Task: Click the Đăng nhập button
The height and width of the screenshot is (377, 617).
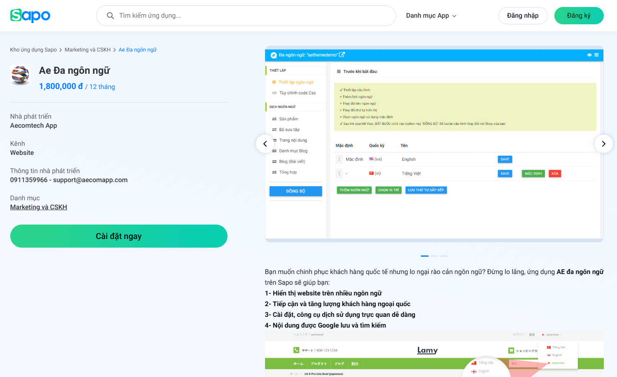Action: pyautogui.click(x=523, y=16)
